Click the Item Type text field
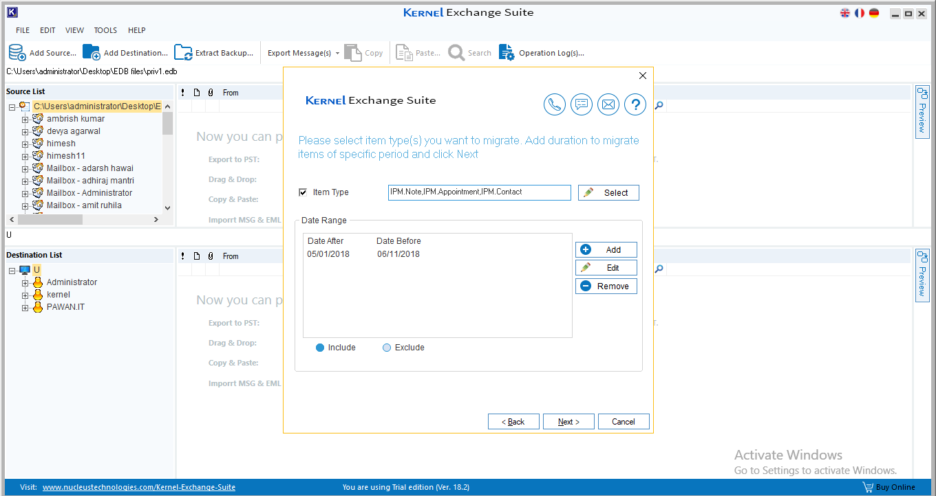Screen dimensions: 936x496 479,192
